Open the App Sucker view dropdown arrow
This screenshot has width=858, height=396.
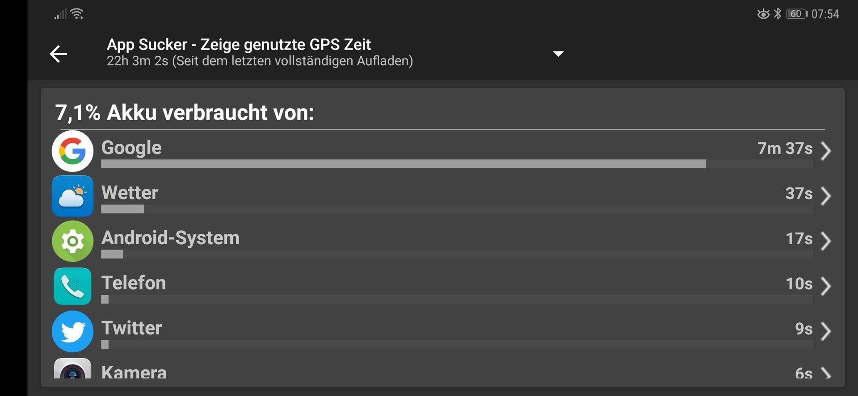point(558,54)
